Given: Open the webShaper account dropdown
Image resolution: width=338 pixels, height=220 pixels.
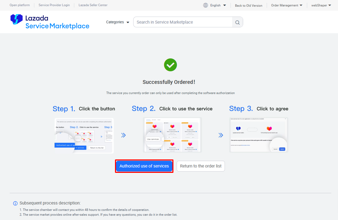Looking at the screenshot, I should click(321, 5).
